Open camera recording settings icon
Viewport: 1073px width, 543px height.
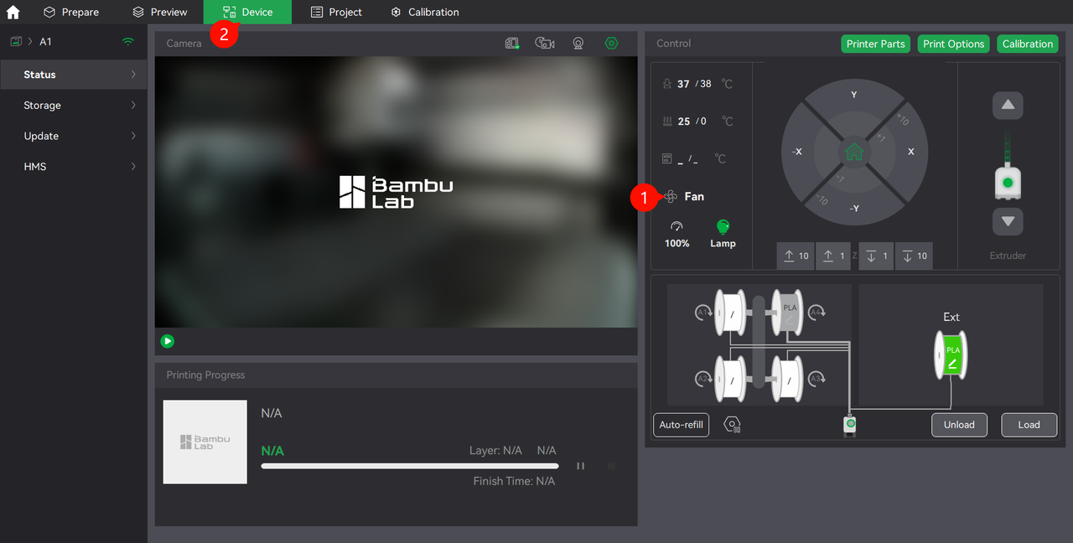(545, 44)
